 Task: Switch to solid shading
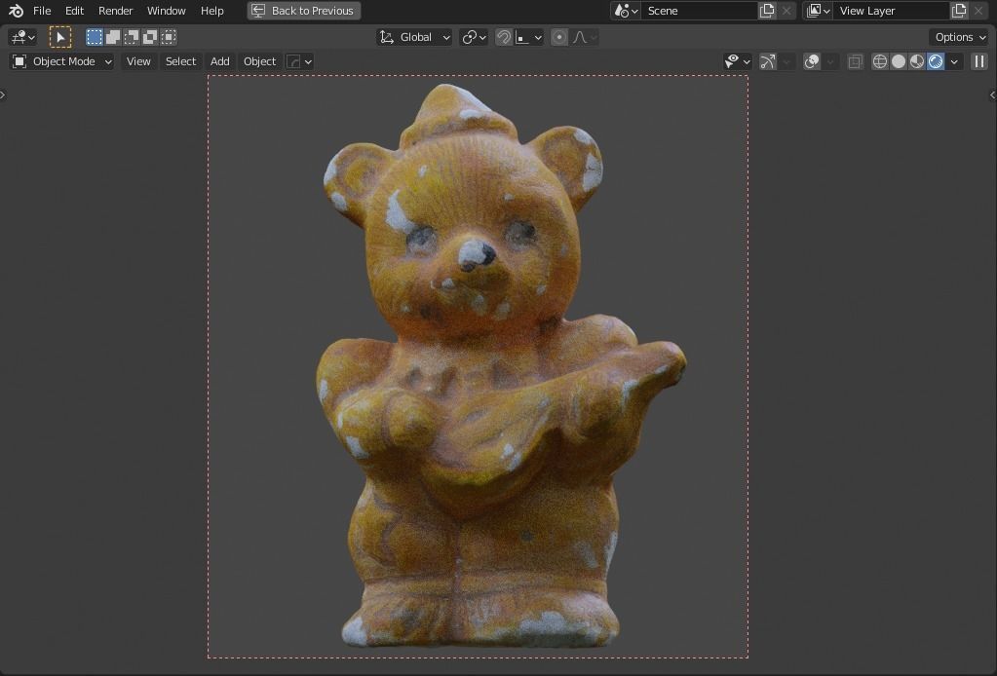point(899,61)
